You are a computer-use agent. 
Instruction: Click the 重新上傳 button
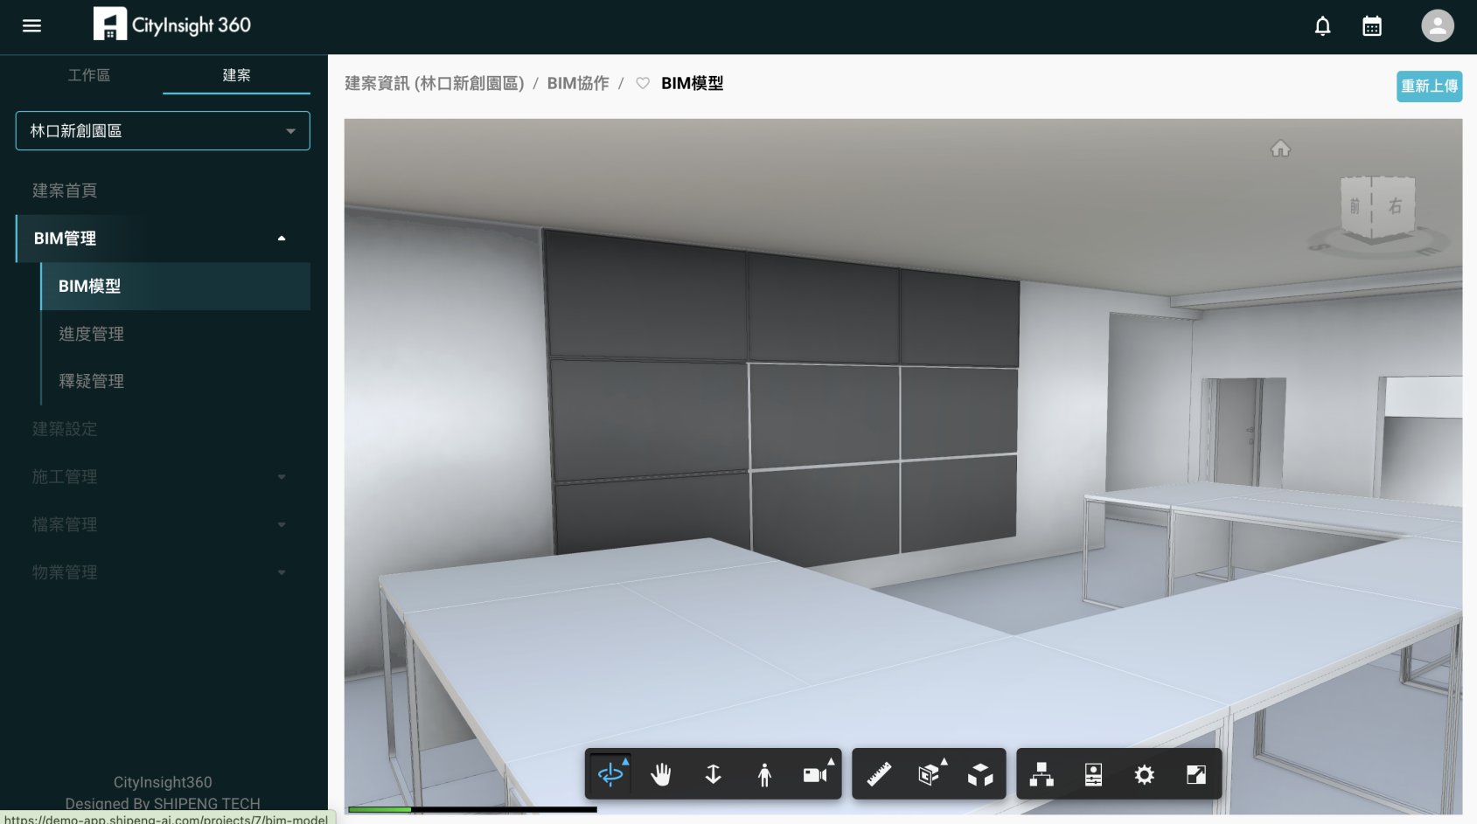(x=1429, y=87)
